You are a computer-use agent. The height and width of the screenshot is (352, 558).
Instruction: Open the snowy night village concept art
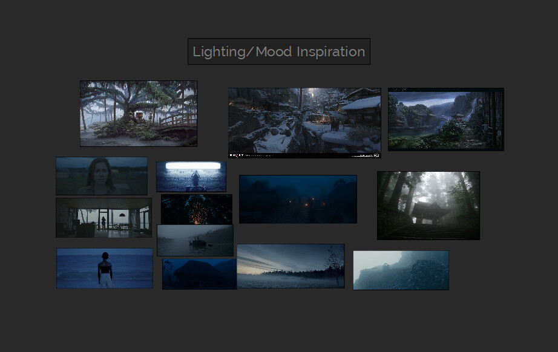point(304,123)
